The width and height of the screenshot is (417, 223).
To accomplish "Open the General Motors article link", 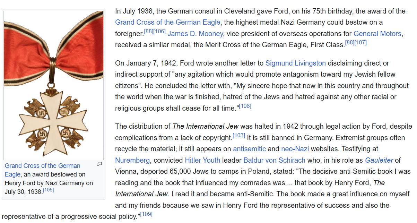I will pos(377,34).
